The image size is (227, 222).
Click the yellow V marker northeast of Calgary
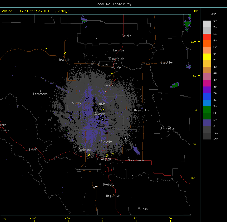pos(113,154)
